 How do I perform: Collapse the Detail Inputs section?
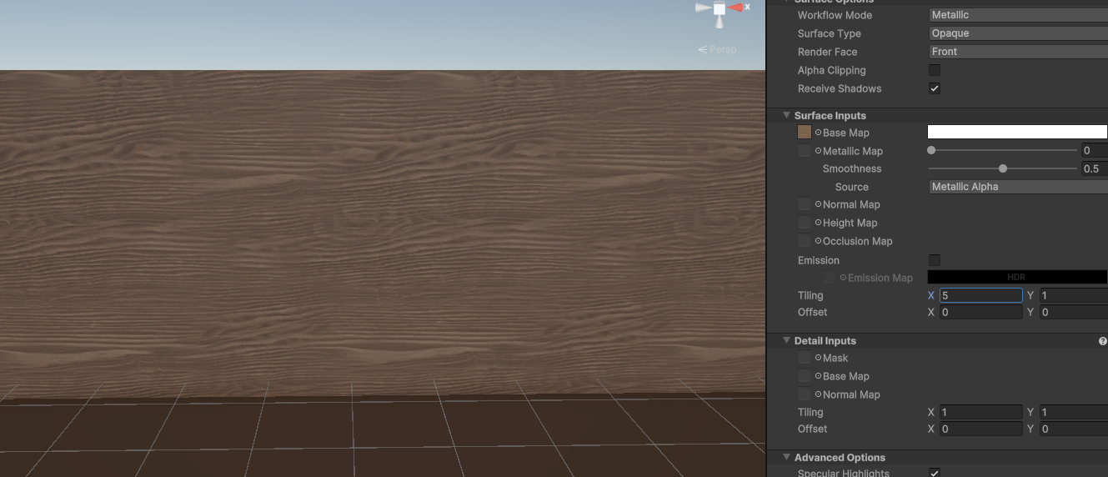[786, 340]
